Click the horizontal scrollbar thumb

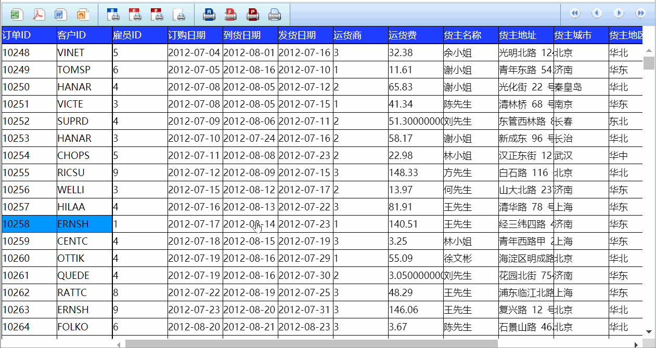[311, 344]
